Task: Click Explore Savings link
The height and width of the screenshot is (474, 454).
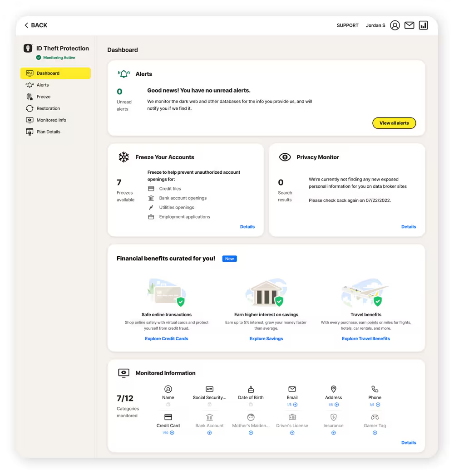Action: [266, 338]
